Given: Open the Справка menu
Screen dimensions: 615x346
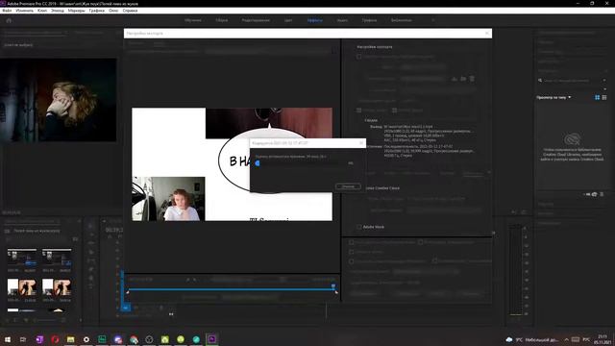Looking at the screenshot, I should 131,11.
